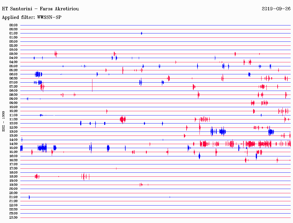Select the 23:00 time label
This screenshot has height=223, width=293.
click(13, 214)
